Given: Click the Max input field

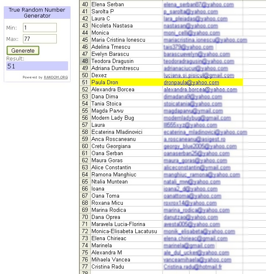Looking at the screenshot, I should 40,39.
